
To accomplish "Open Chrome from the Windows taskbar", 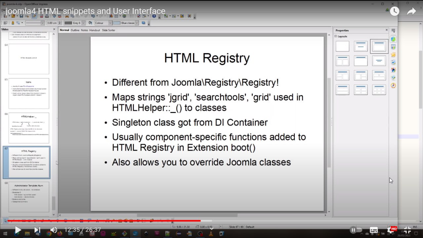I will [x=49, y=233].
